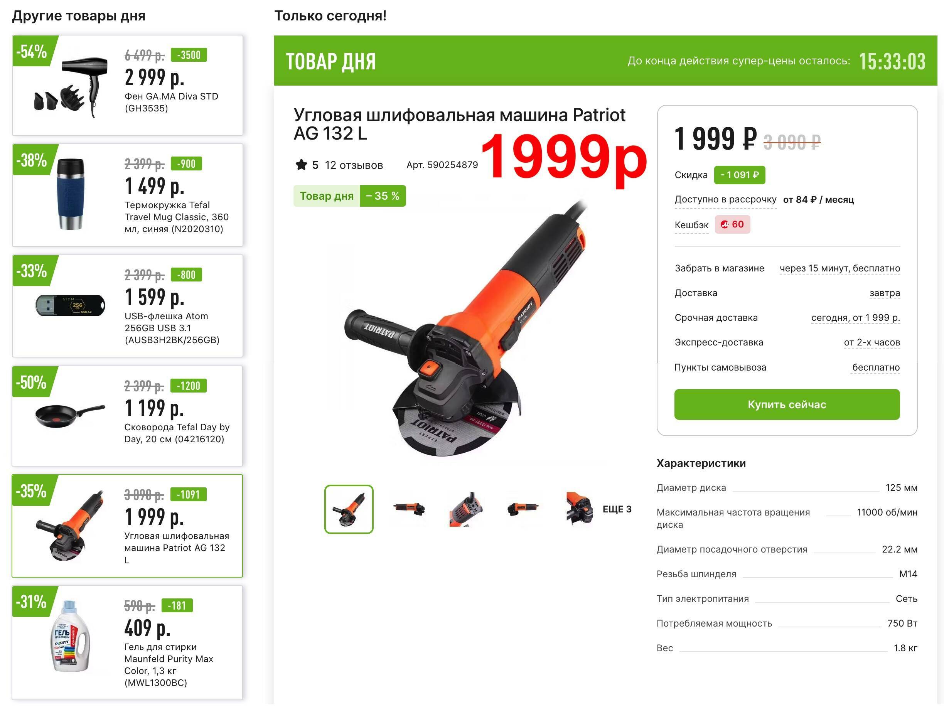This screenshot has height=706, width=944.
Task: Open the Гель для стирки Maunfeld card
Action: pos(128,642)
